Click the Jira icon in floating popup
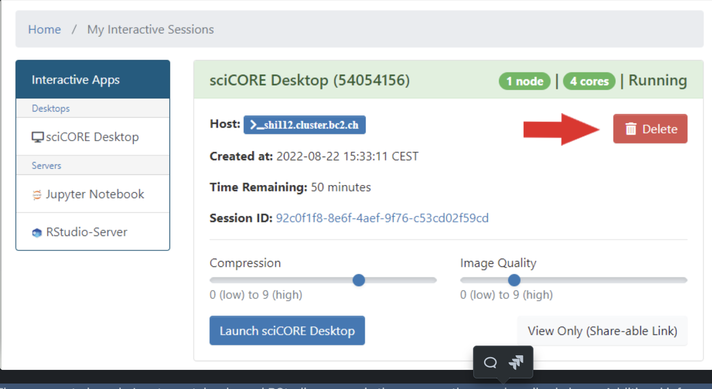This screenshot has height=389, width=712. [x=516, y=363]
